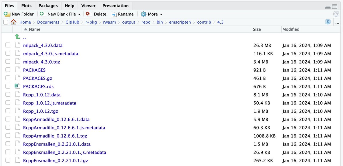Open the More dropdown arrow
Screen dimensions: 343x166
pos(161,15)
